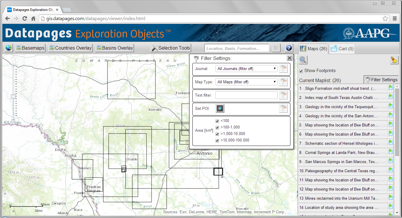Uncheck the <100 area checkbox

pos(217,121)
